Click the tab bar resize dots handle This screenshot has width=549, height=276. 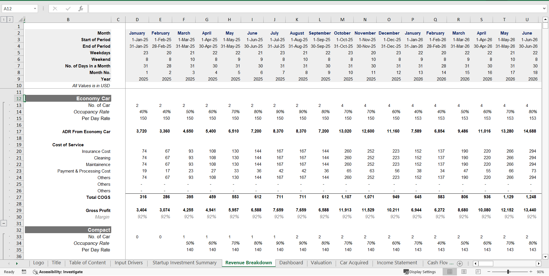click(468, 263)
